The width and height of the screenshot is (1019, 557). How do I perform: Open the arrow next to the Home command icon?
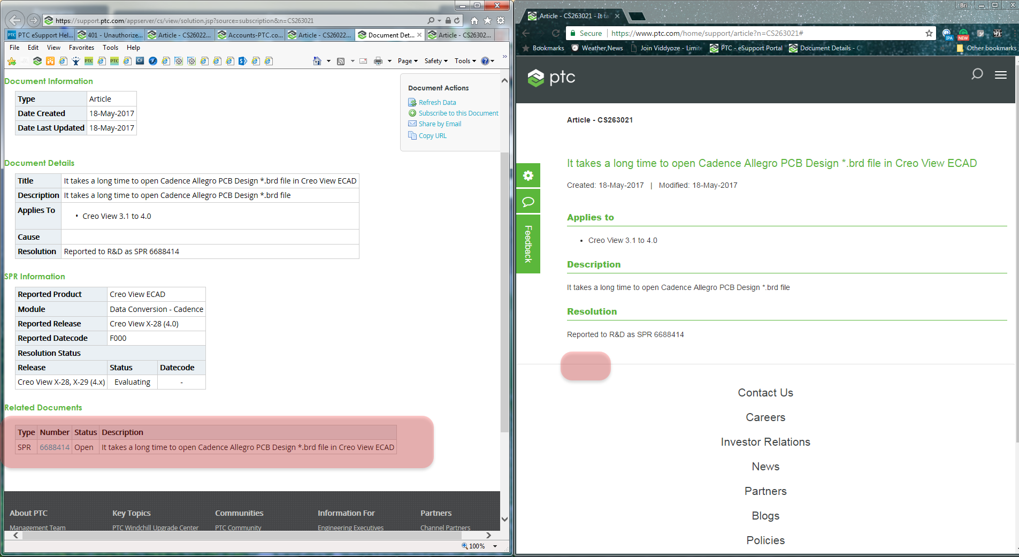click(328, 61)
